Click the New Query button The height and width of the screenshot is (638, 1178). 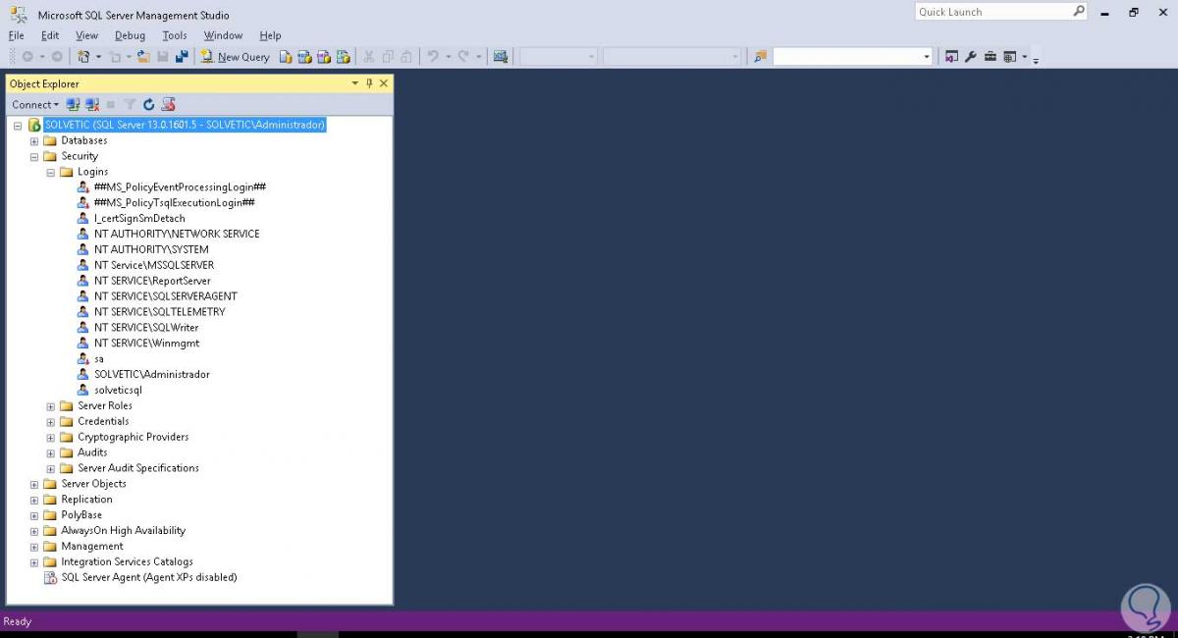tap(235, 57)
